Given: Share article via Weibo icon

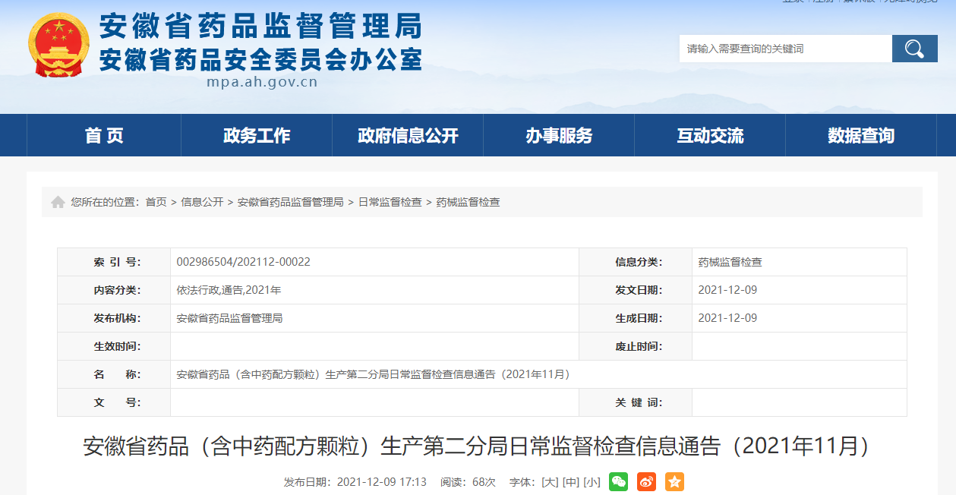Looking at the screenshot, I should (646, 481).
